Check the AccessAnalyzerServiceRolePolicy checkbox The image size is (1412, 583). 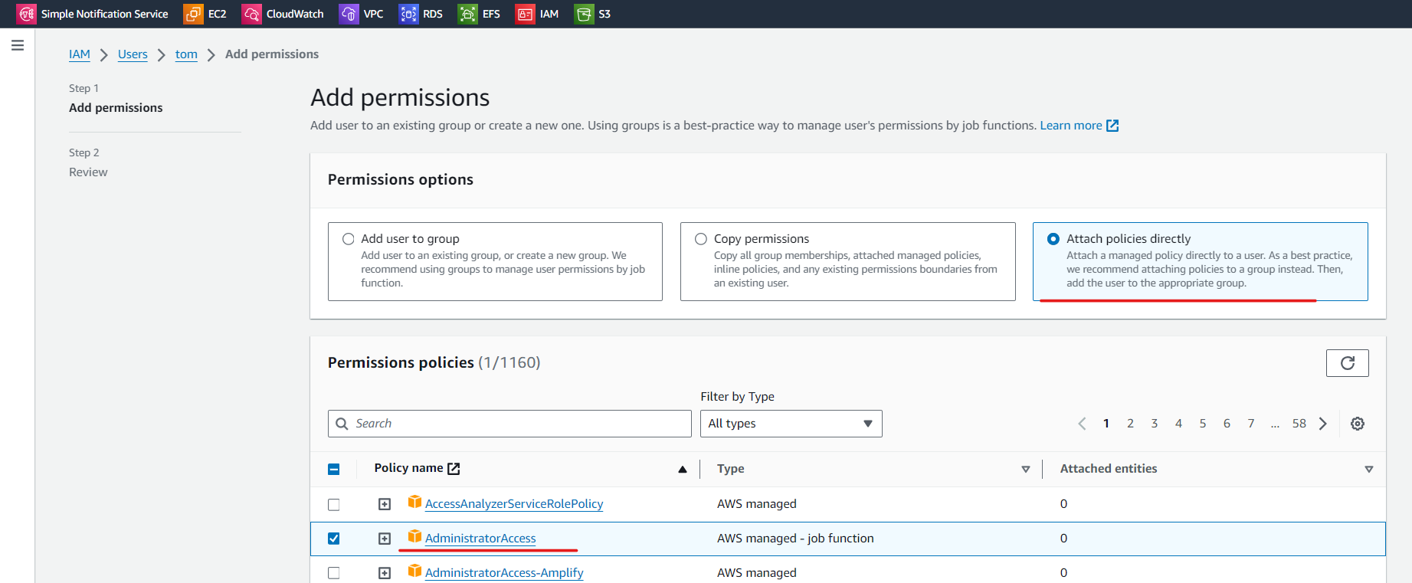[334, 504]
